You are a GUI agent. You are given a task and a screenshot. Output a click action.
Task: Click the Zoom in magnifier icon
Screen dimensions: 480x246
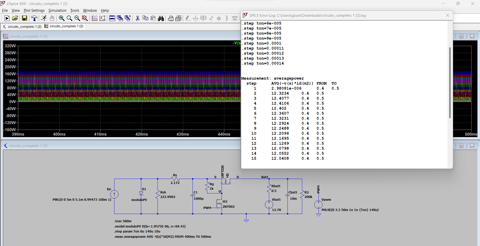[x=62, y=18]
